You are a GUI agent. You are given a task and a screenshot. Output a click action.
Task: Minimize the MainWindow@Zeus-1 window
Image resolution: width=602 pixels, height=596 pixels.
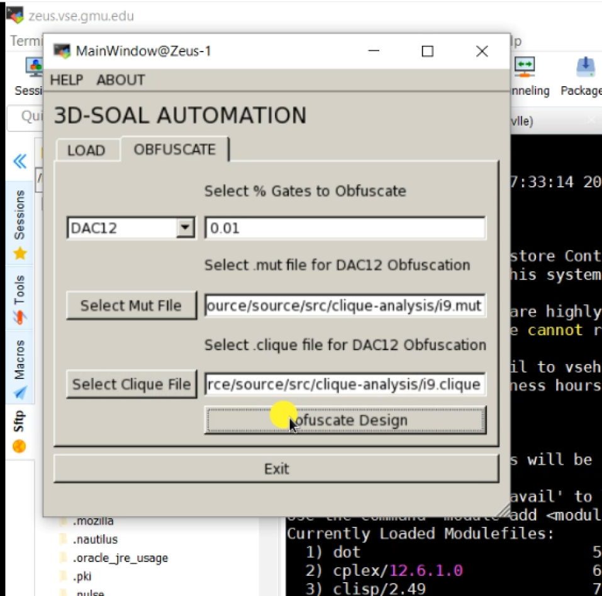373,51
